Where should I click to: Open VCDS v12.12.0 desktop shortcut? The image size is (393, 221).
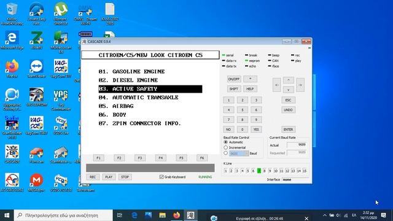point(61,182)
